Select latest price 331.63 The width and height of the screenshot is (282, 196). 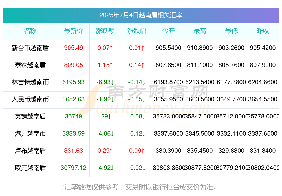[73, 151]
